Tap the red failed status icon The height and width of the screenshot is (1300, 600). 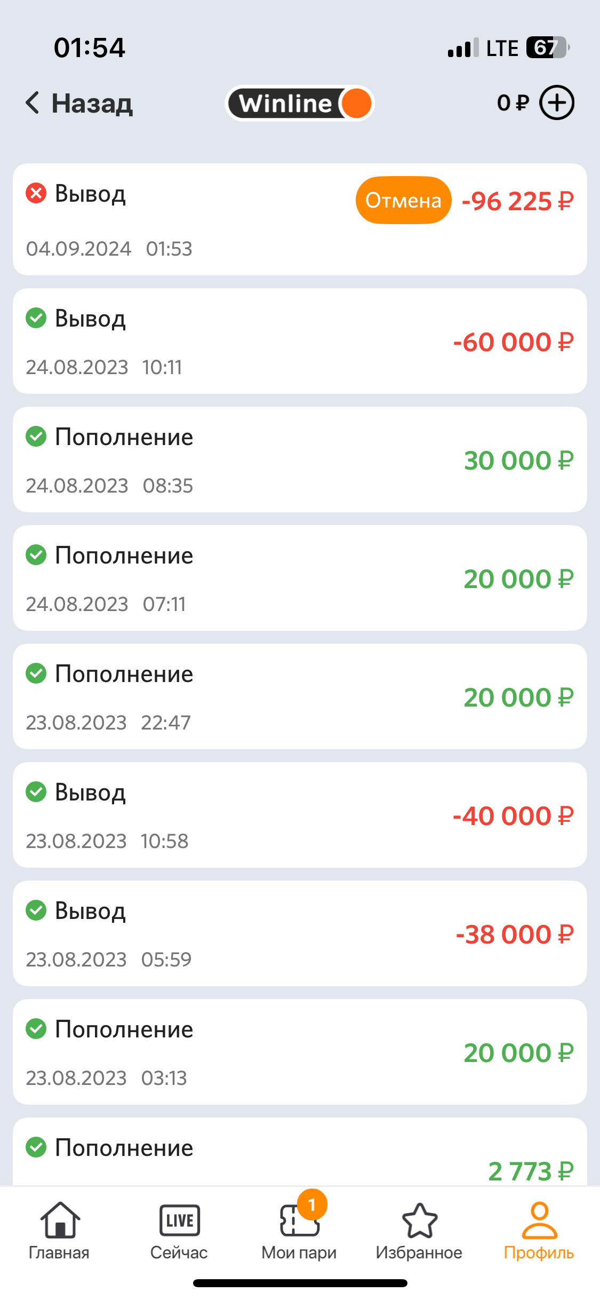pyautogui.click(x=36, y=193)
